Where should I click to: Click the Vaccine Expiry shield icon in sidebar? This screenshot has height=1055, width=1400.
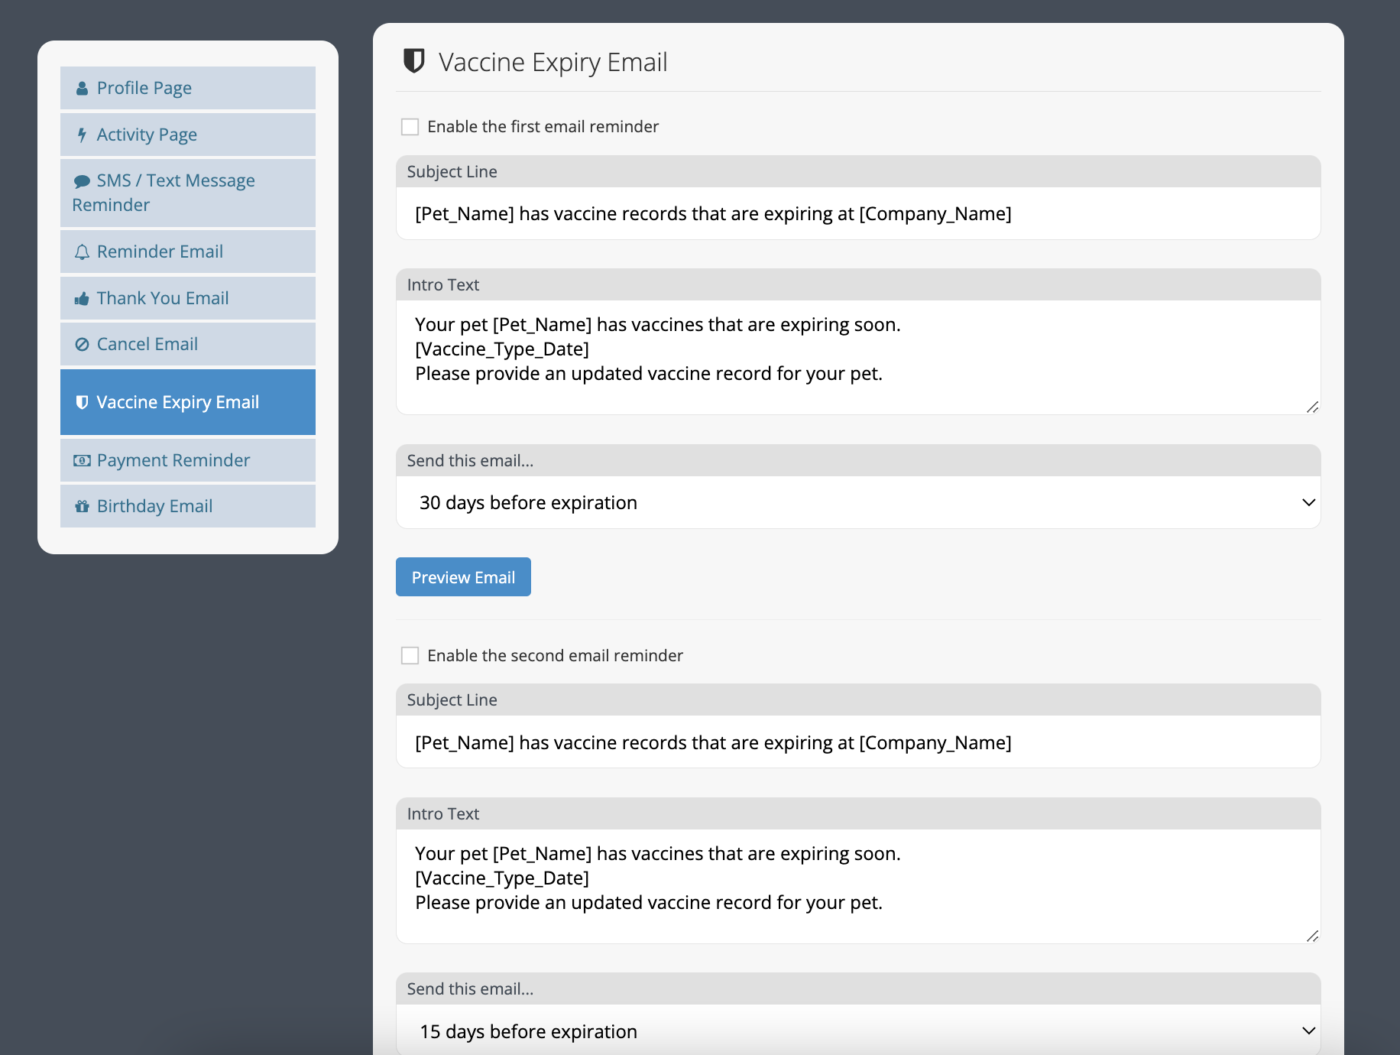[82, 402]
